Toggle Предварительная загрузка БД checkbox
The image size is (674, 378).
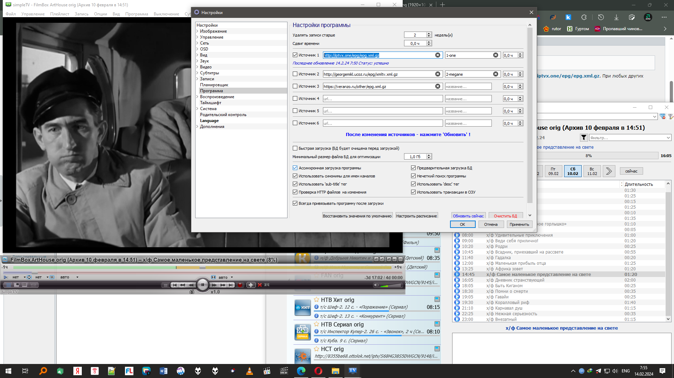pos(414,168)
